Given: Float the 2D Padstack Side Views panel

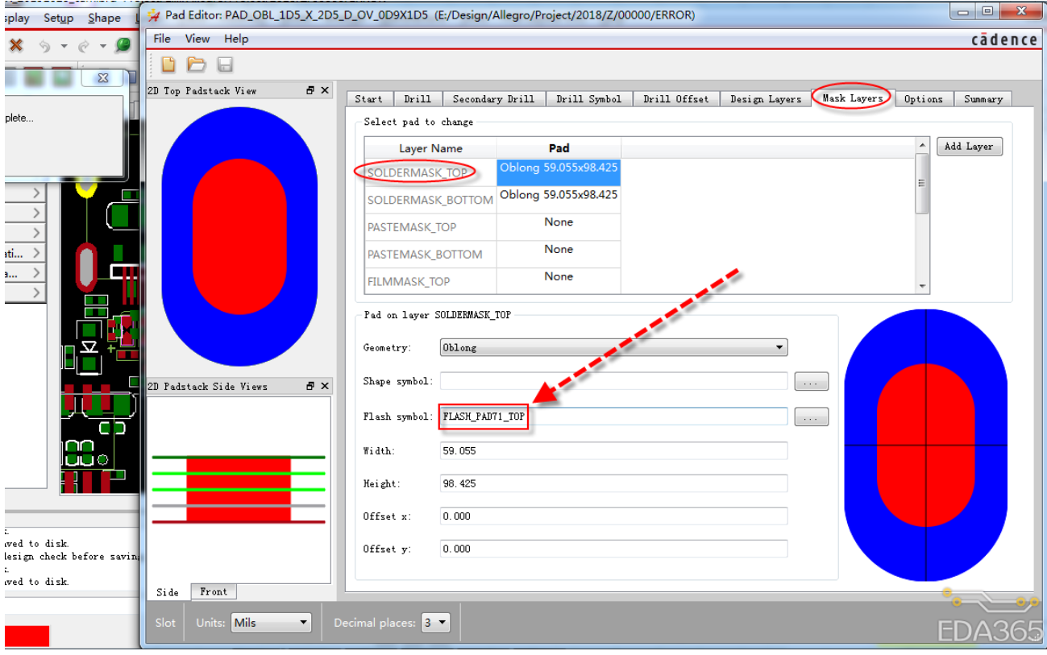Looking at the screenshot, I should [x=310, y=386].
